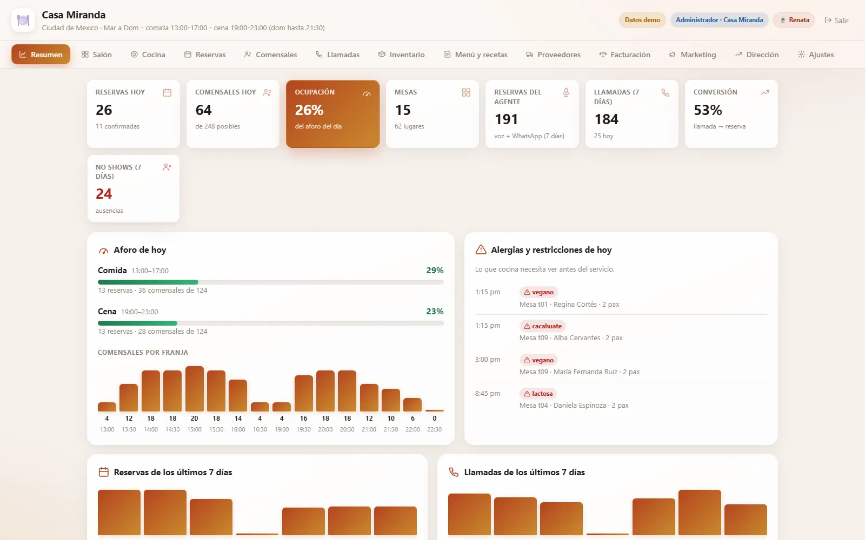Click the no-show user icon in No Shows card
Image resolution: width=865 pixels, height=540 pixels.
pos(167,167)
